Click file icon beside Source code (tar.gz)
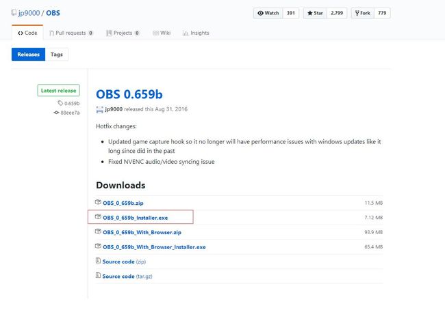The image size is (445, 314). (98, 275)
